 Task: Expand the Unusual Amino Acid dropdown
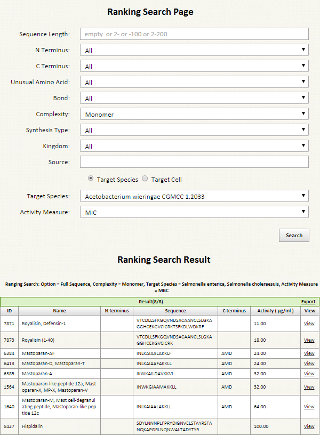pyautogui.click(x=194, y=82)
